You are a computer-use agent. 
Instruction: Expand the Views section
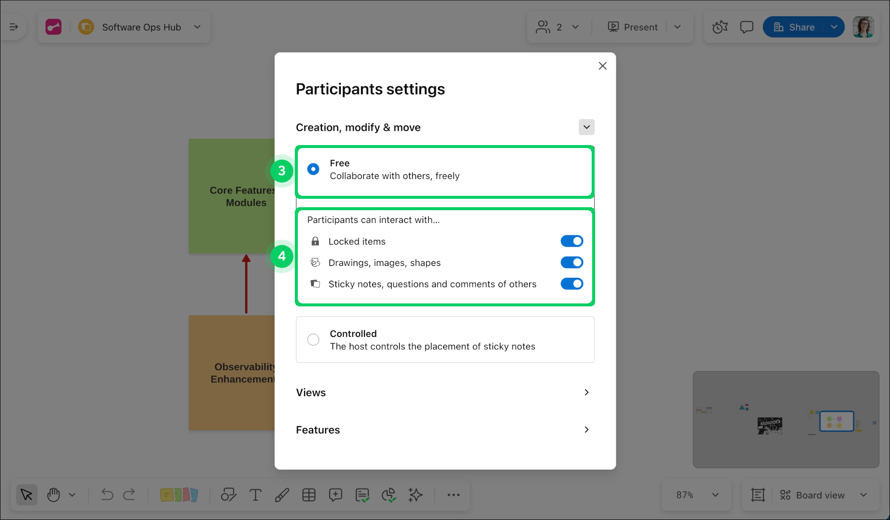tap(586, 392)
